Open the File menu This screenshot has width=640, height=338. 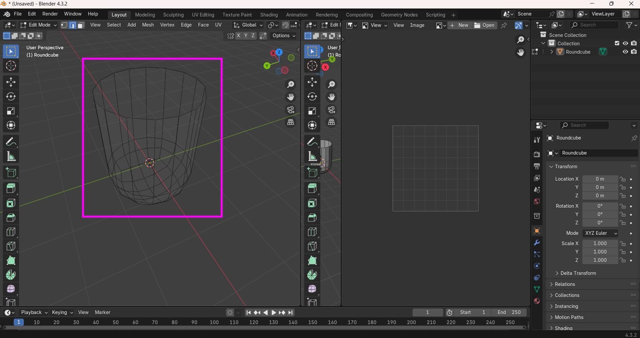18,14
